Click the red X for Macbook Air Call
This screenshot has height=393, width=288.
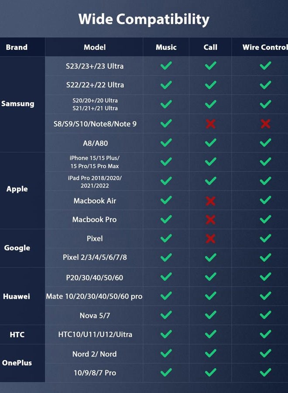[211, 201]
